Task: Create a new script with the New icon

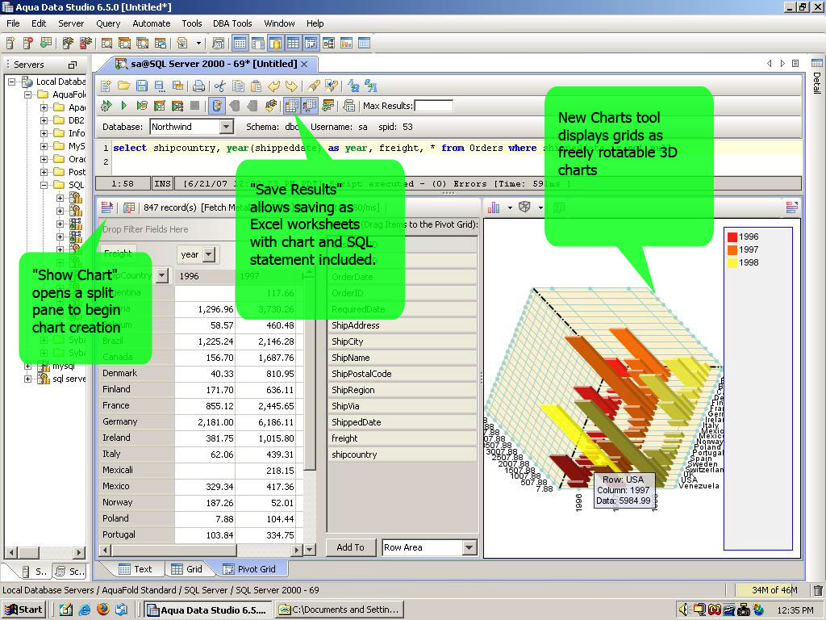Action: click(106, 86)
